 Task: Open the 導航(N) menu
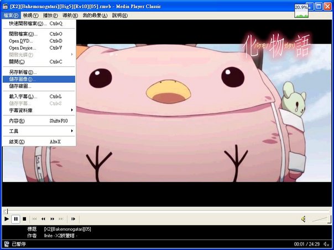[70, 15]
